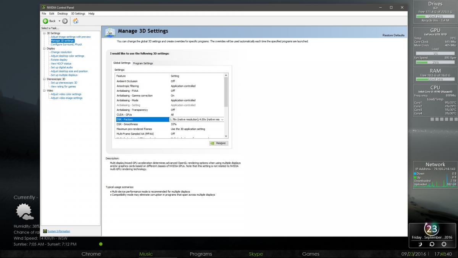Select the Antialiasing - FXAA row
The width and height of the screenshot is (458, 258).
tap(169, 91)
